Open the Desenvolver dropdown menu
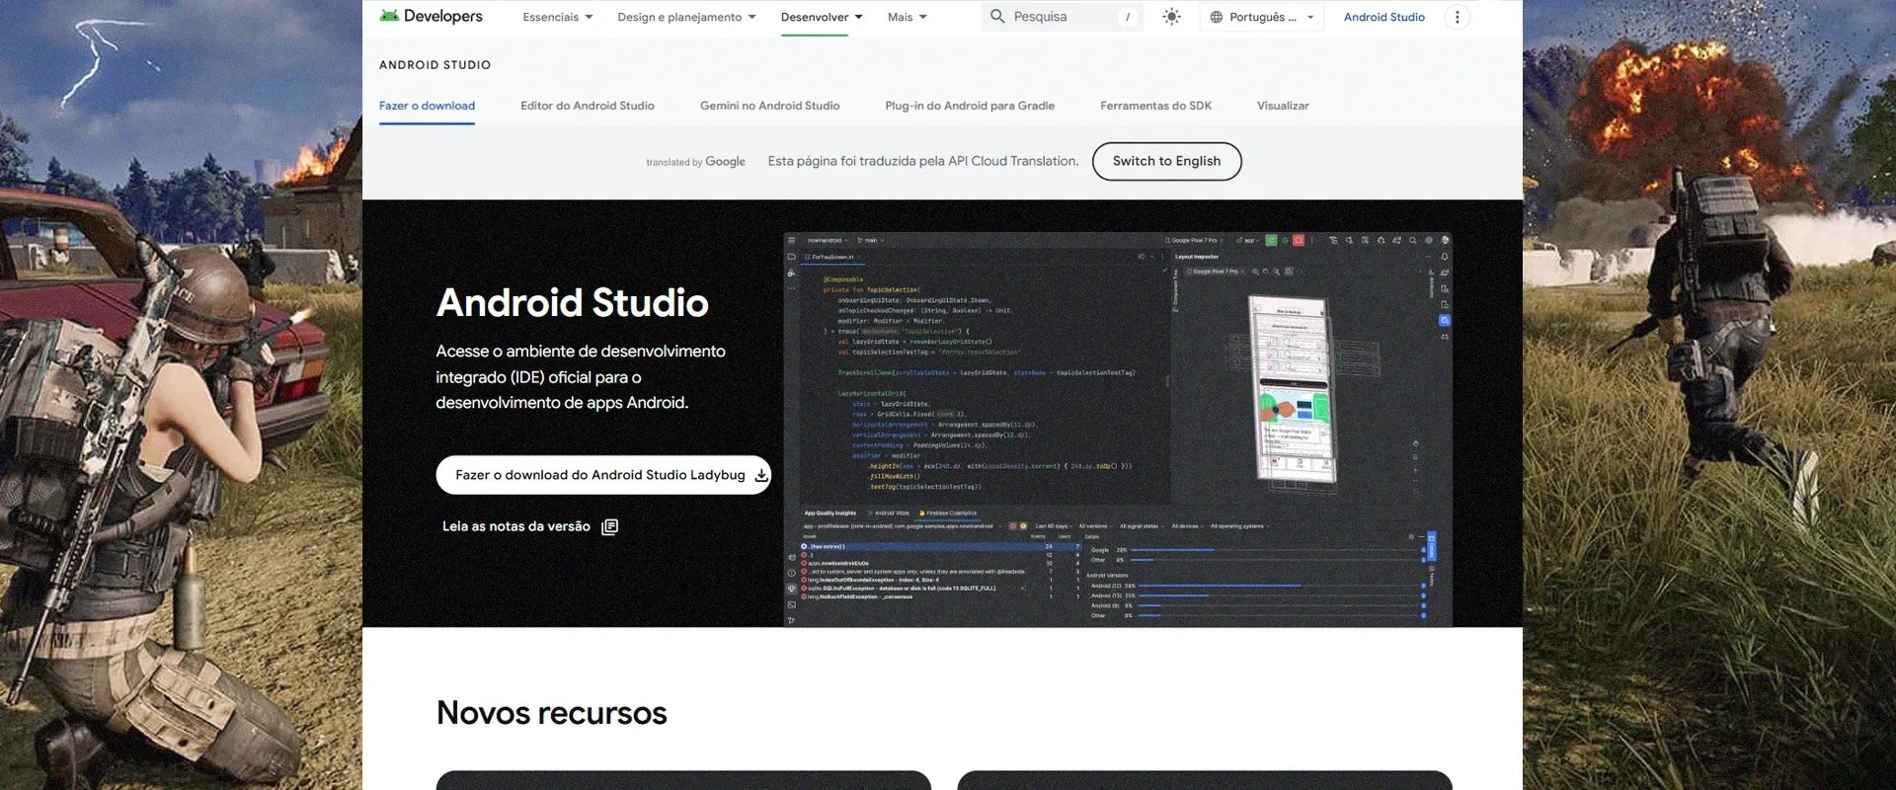Screen dimensions: 1896x790 (822, 17)
